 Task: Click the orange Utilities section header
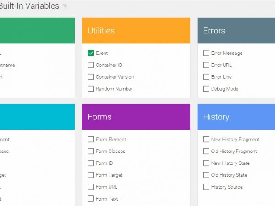coord(136,31)
